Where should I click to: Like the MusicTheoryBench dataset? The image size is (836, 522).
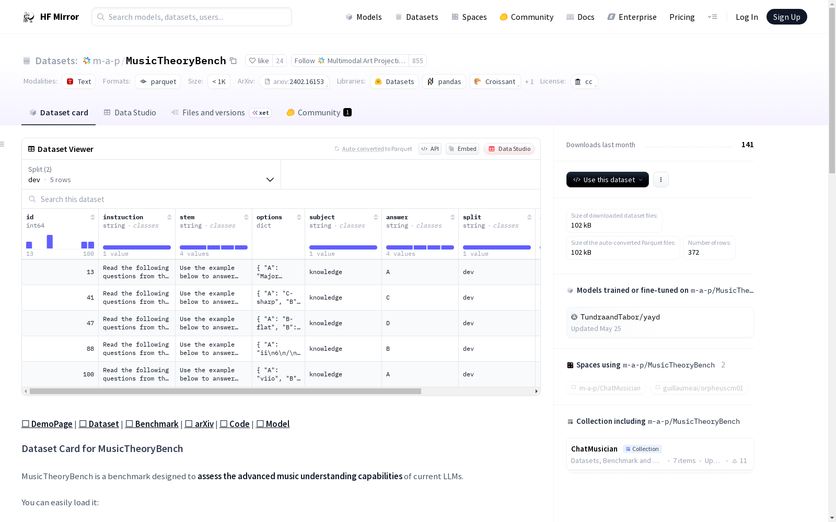(259, 61)
